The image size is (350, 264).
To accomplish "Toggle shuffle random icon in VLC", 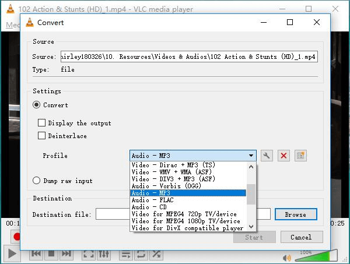I will pyautogui.click(x=156, y=254).
